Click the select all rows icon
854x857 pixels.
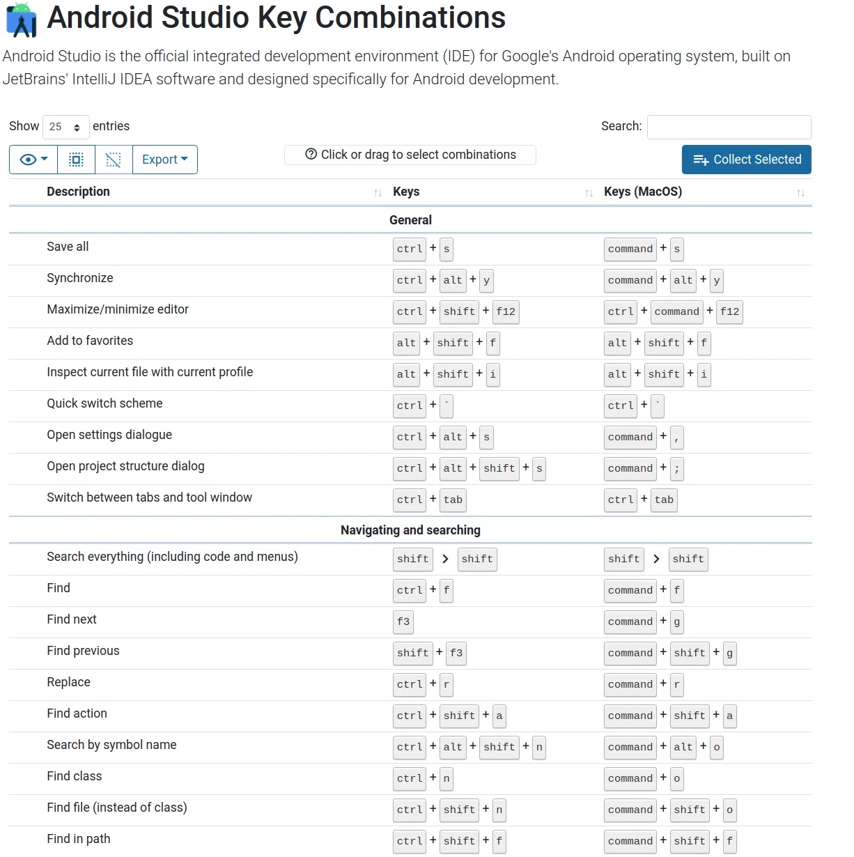pos(76,160)
